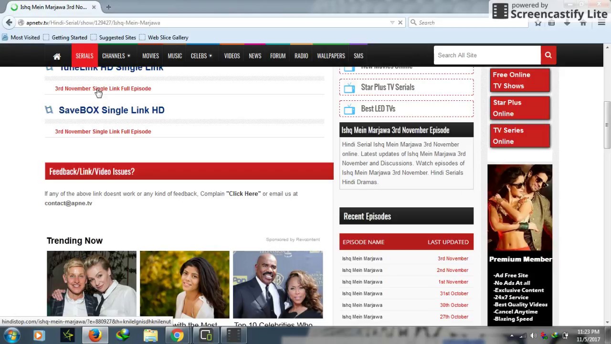The width and height of the screenshot is (611, 344).
Task: Open the 30th October recent episode
Action: click(x=406, y=305)
